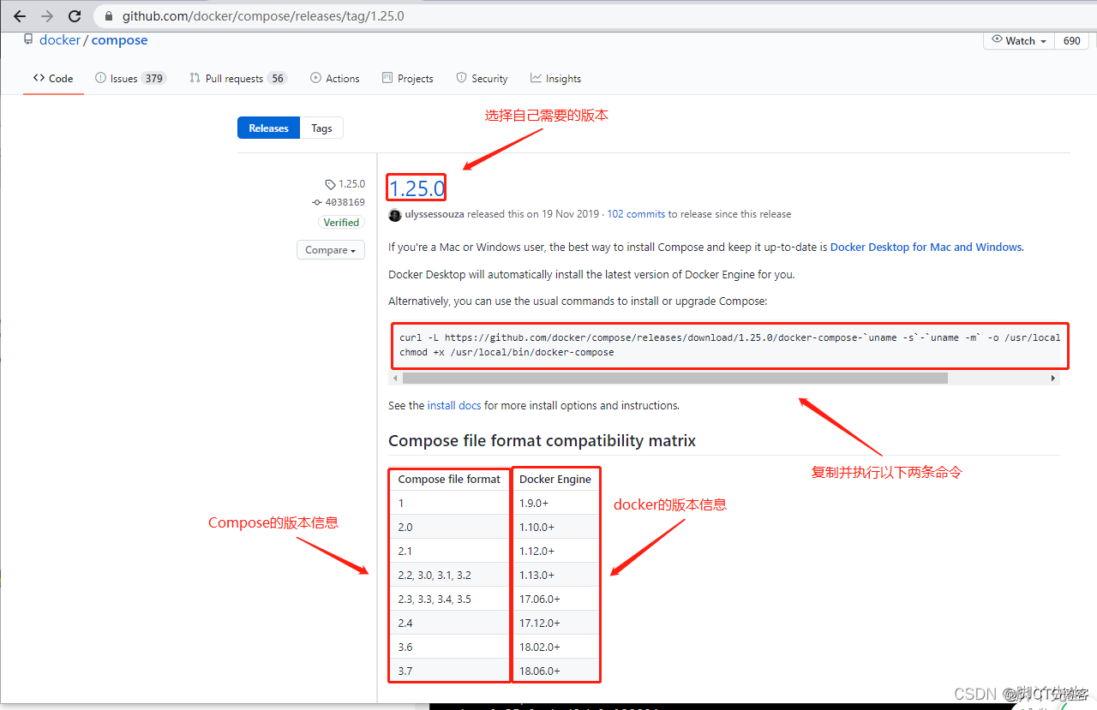Image resolution: width=1097 pixels, height=710 pixels.
Task: Click the '1.9.0+' Docker Engine cell
Action: click(555, 504)
